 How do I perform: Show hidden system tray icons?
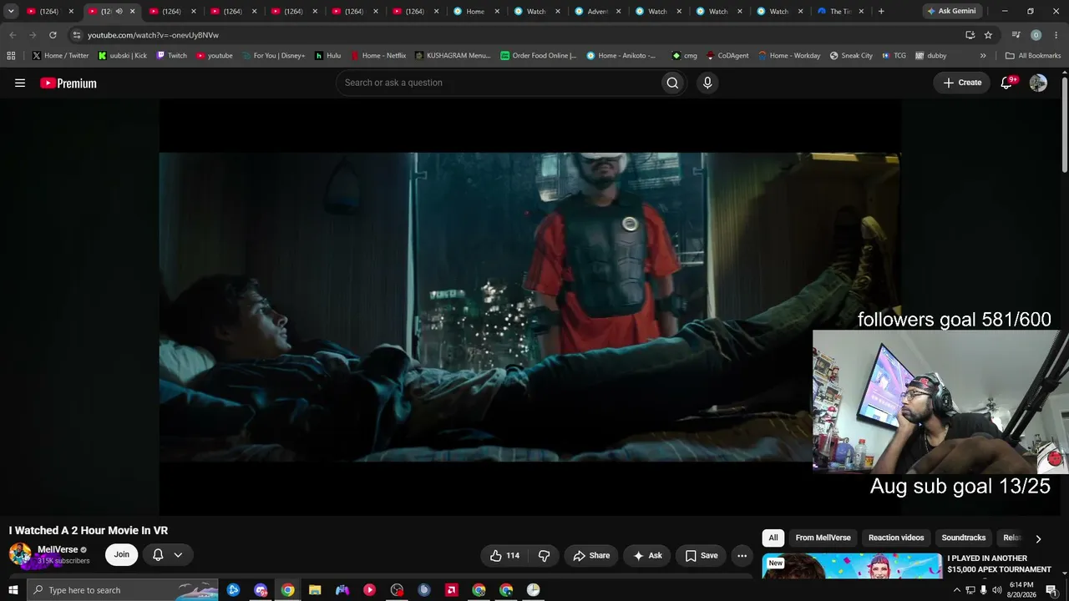tap(956, 590)
